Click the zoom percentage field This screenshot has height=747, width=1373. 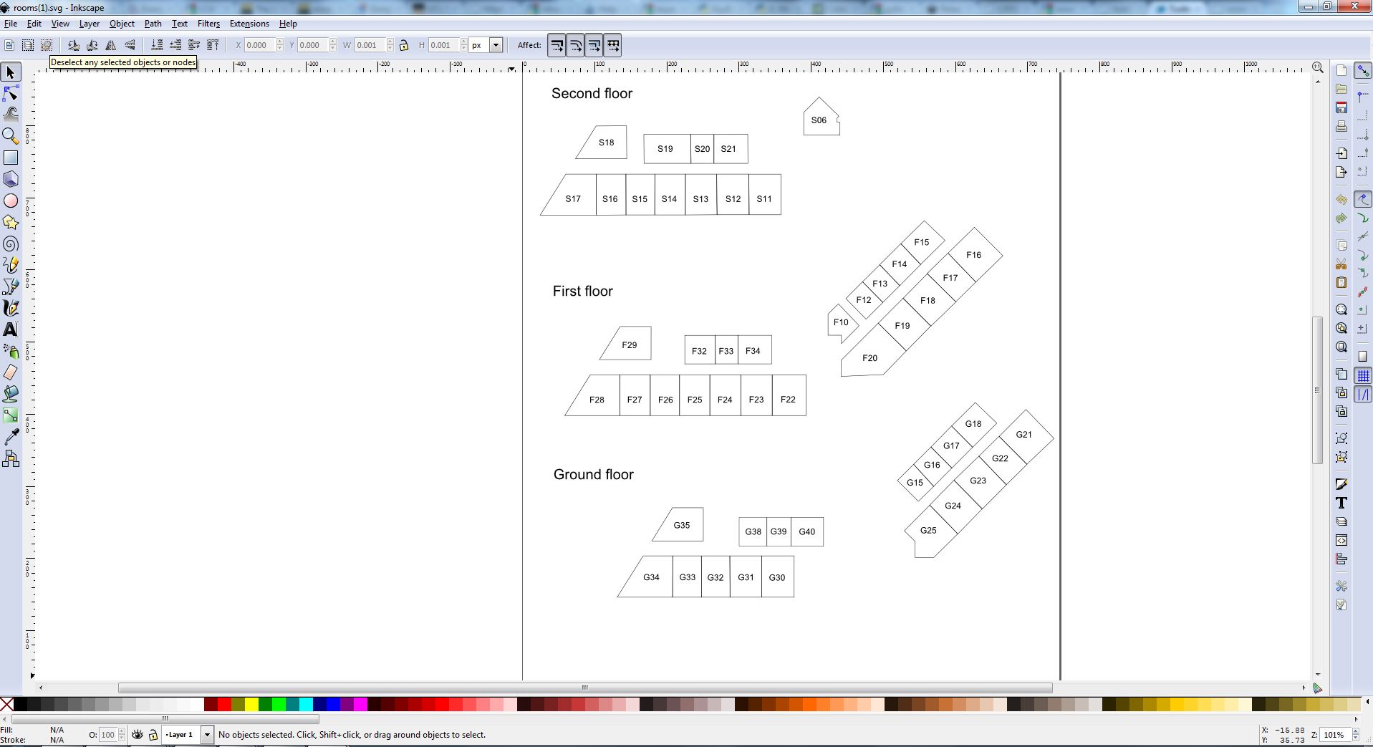click(x=1335, y=735)
